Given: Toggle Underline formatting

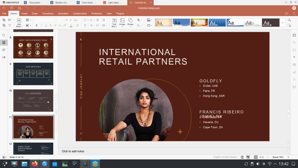Looking at the screenshot, I should (46, 25).
